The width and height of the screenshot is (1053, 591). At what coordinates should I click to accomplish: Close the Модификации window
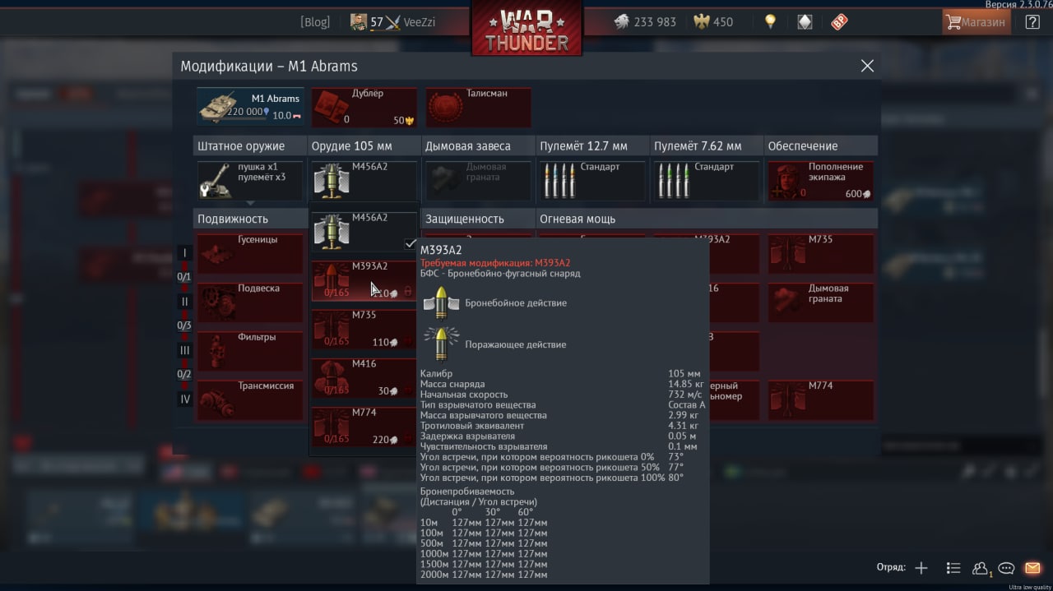(x=867, y=66)
